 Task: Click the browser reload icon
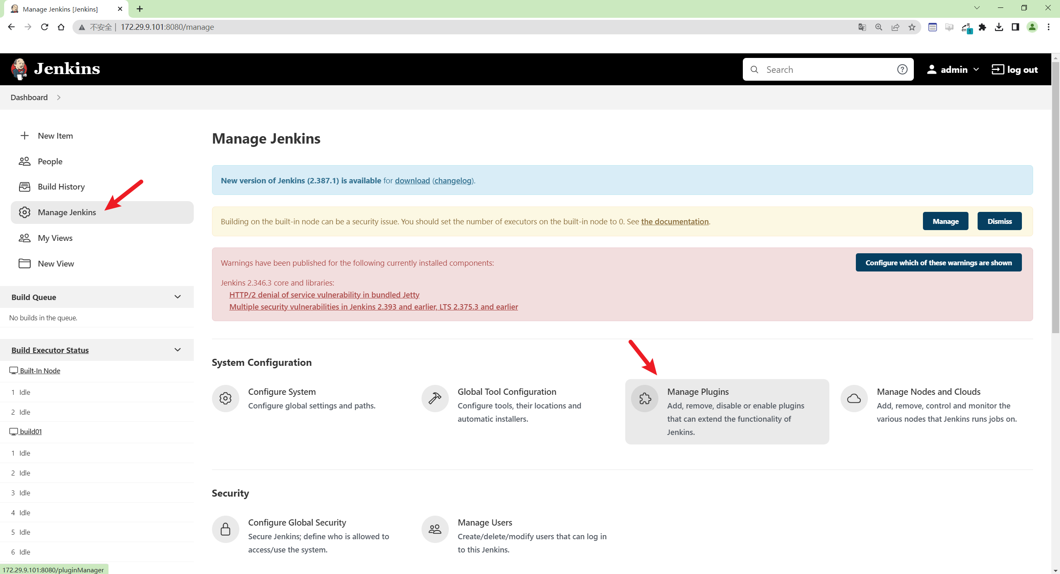45,27
